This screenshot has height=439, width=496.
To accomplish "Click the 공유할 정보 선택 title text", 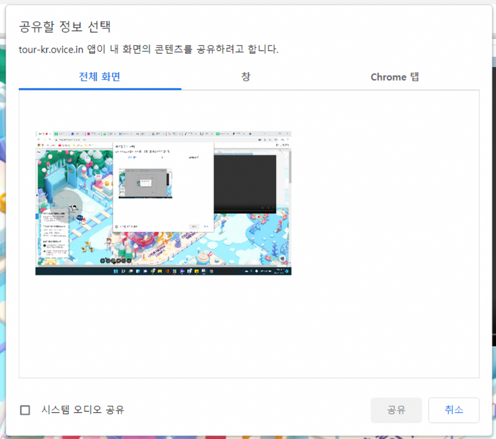I will 65,26.
